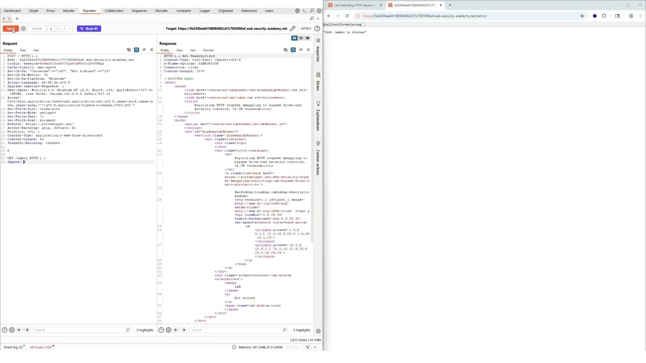Image resolution: width=646 pixels, height=363 pixels.
Task: Open Repeater help question mark icon
Action: click(317, 29)
